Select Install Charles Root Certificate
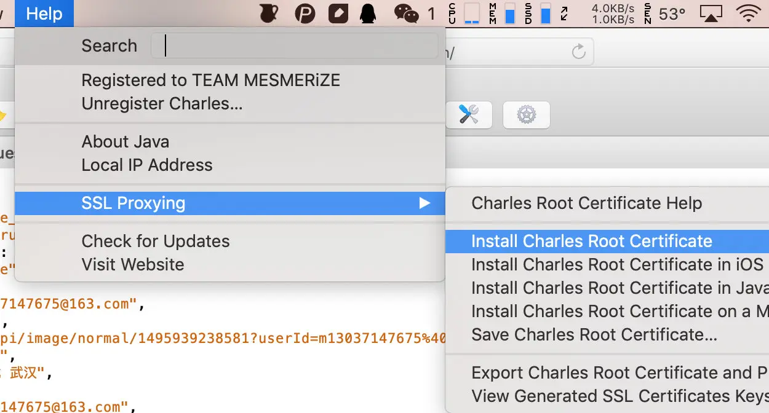 pyautogui.click(x=607, y=242)
